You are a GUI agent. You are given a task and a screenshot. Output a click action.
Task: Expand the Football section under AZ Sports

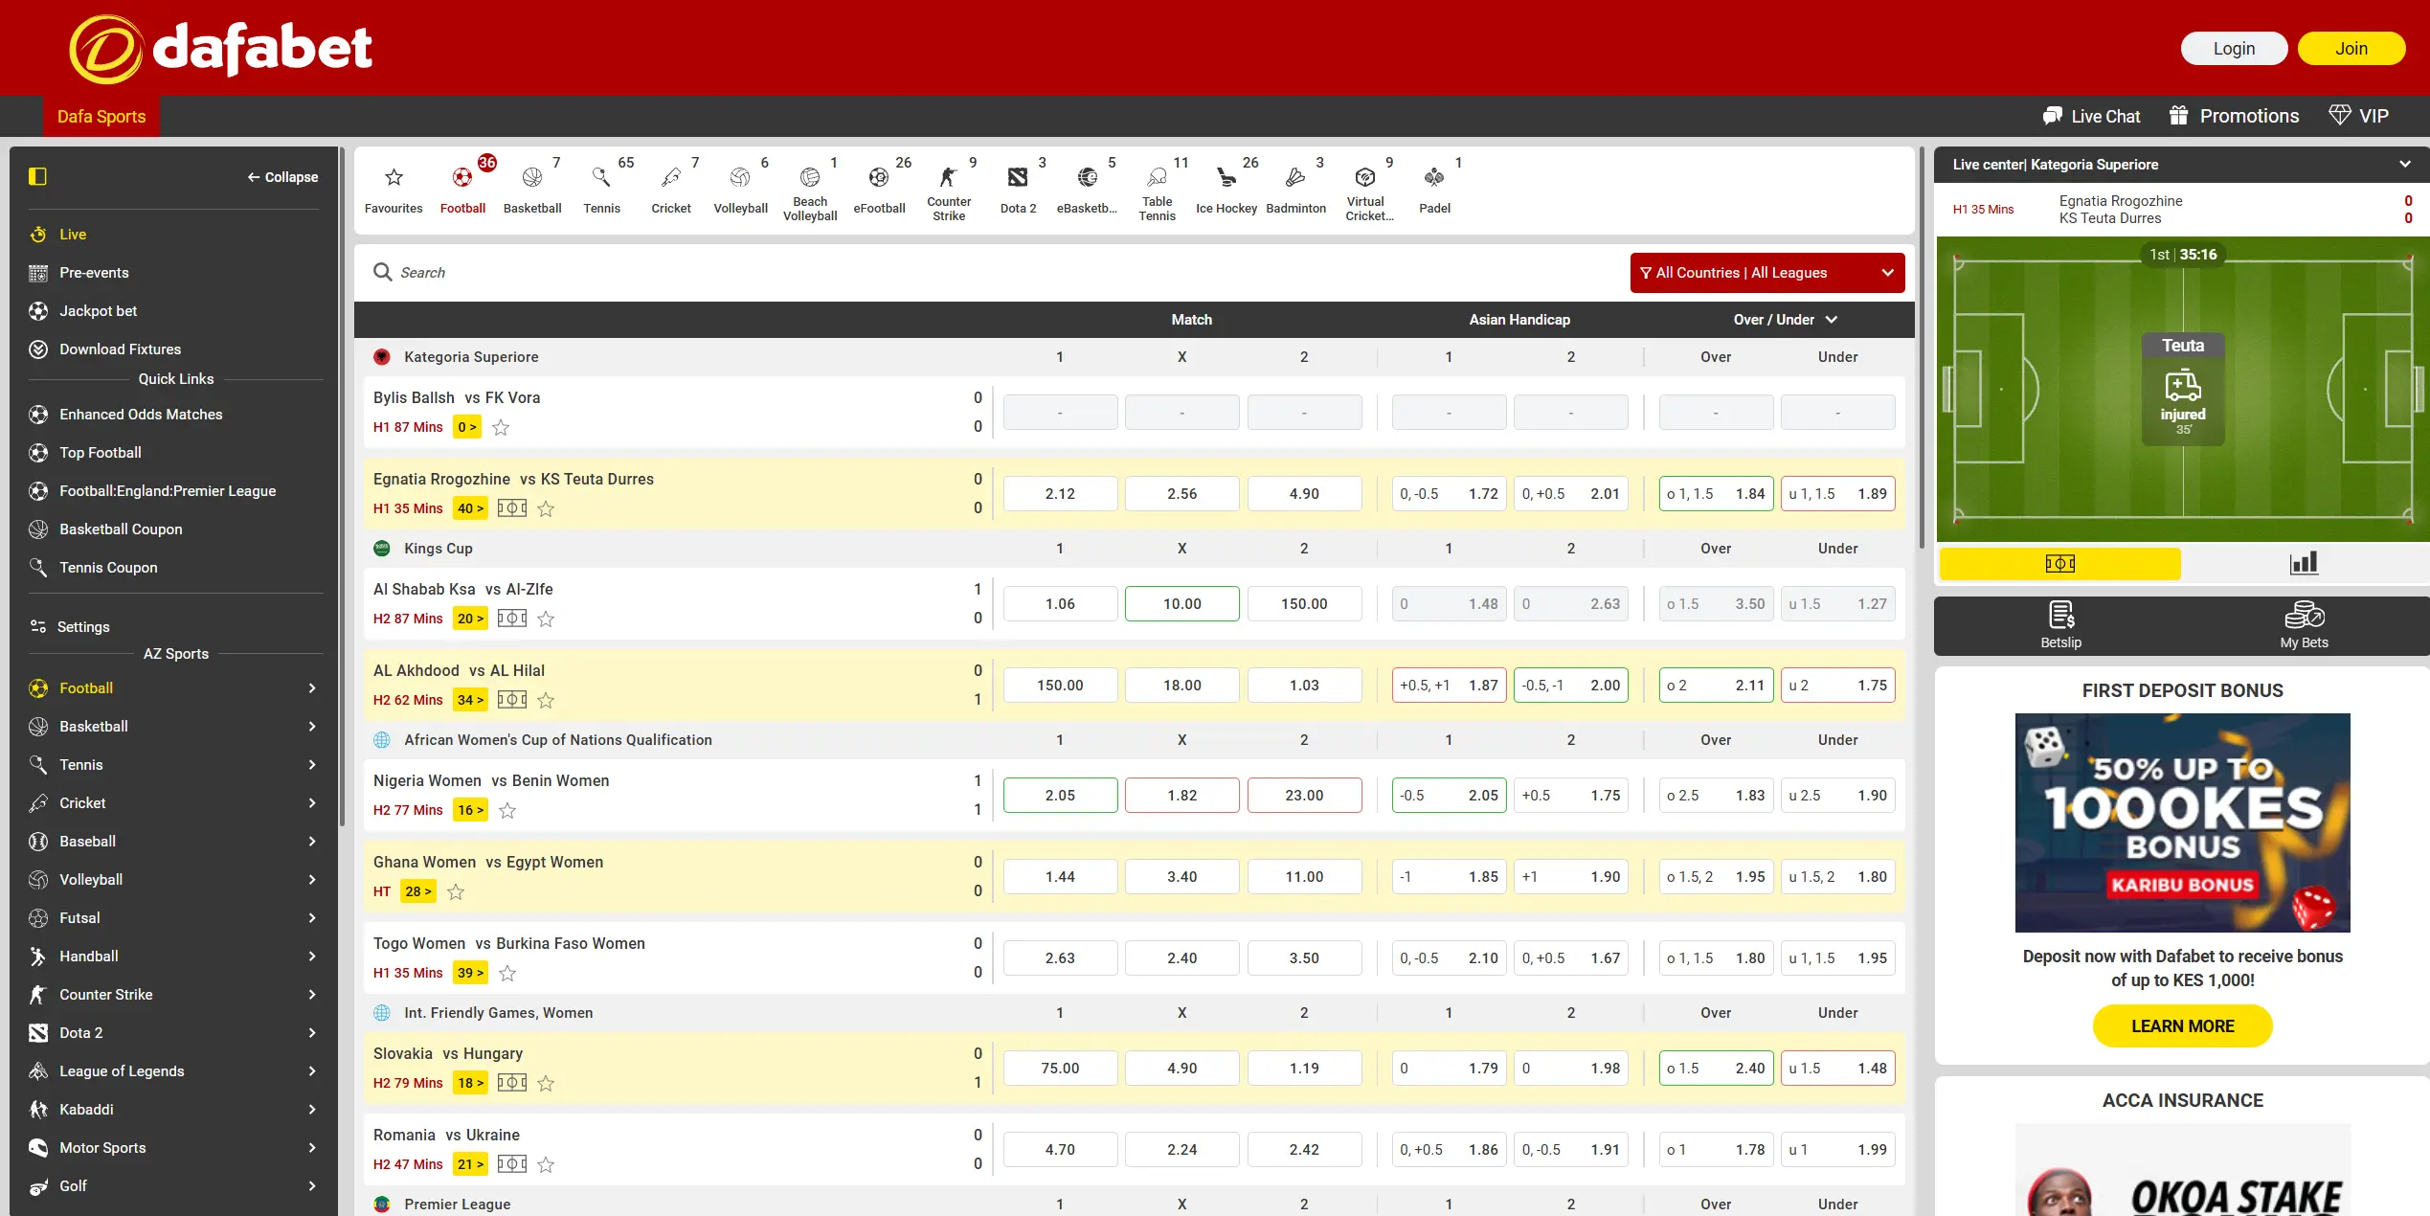[311, 687]
